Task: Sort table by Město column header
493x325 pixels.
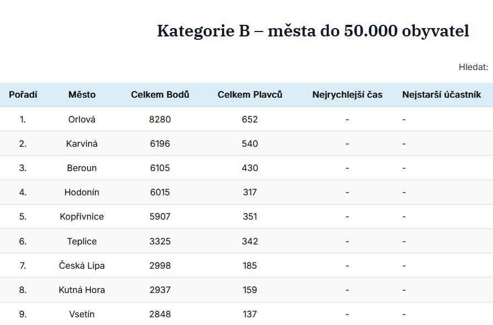Action: pyautogui.click(x=82, y=95)
